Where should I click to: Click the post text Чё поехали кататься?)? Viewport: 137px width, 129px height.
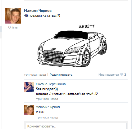coord(42,16)
